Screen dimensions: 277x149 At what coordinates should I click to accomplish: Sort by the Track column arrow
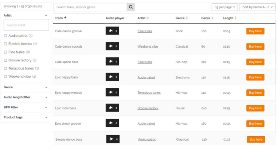pos(65,18)
